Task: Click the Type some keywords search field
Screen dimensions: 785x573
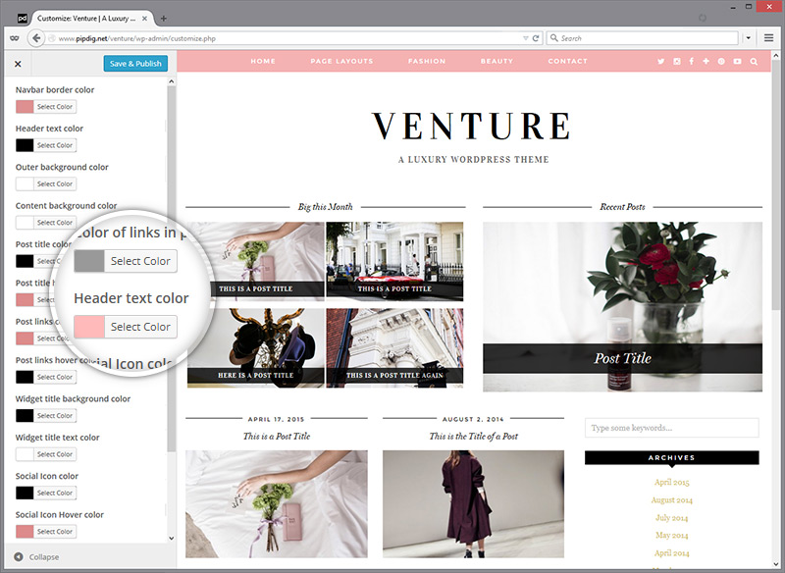Action: [672, 428]
